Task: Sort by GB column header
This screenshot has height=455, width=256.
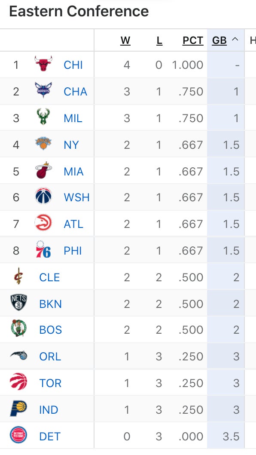Action: pyautogui.click(x=219, y=40)
